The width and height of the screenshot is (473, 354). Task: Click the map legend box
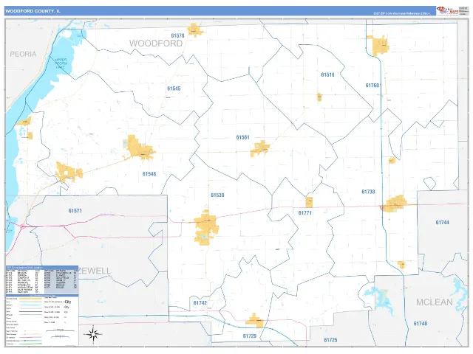[x=42, y=321]
